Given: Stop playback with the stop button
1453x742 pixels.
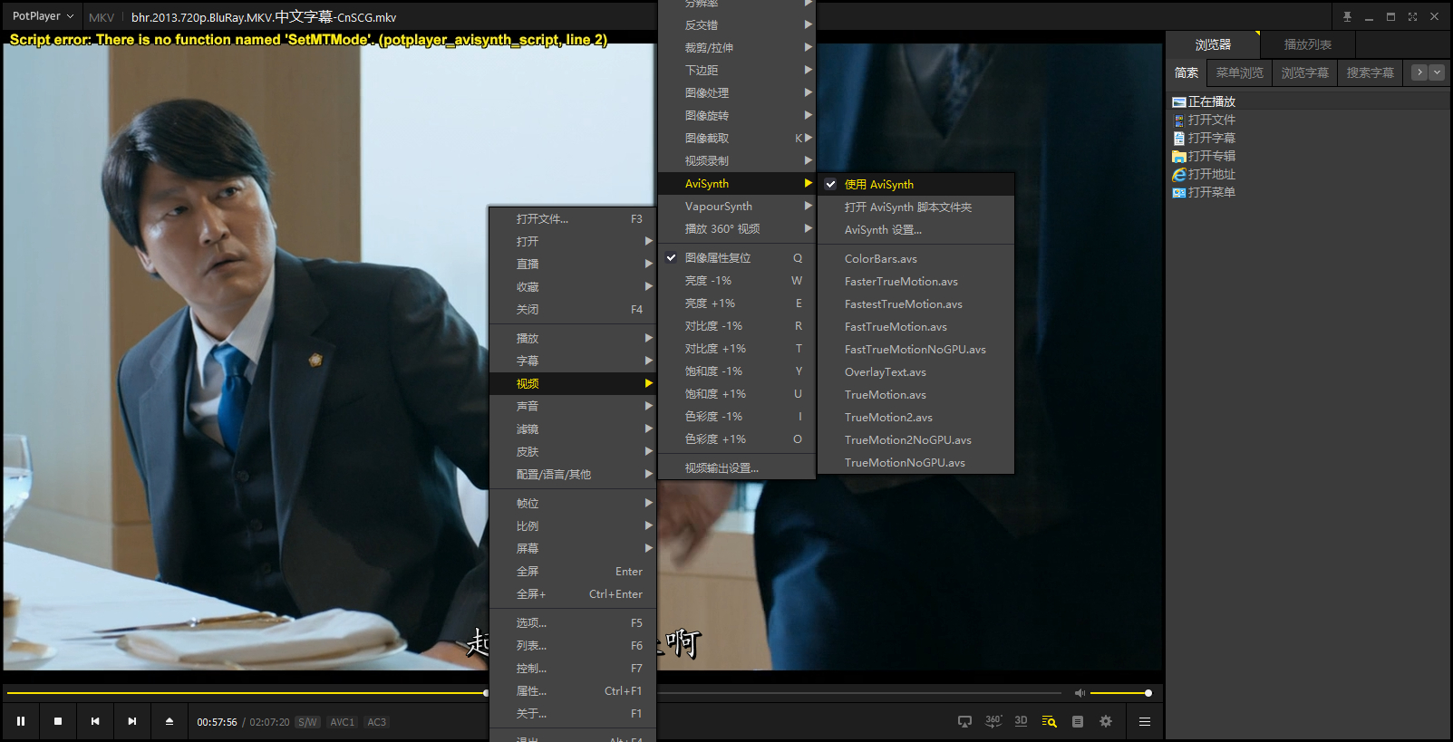Looking at the screenshot, I should (58, 721).
